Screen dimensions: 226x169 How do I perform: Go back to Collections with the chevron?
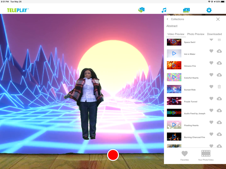click(168, 19)
